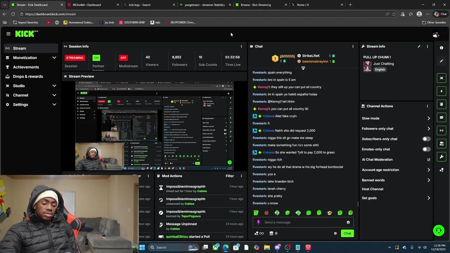The width and height of the screenshot is (450, 253).
Task: Open AI Chat Moderation external link
Action: [x=429, y=160]
